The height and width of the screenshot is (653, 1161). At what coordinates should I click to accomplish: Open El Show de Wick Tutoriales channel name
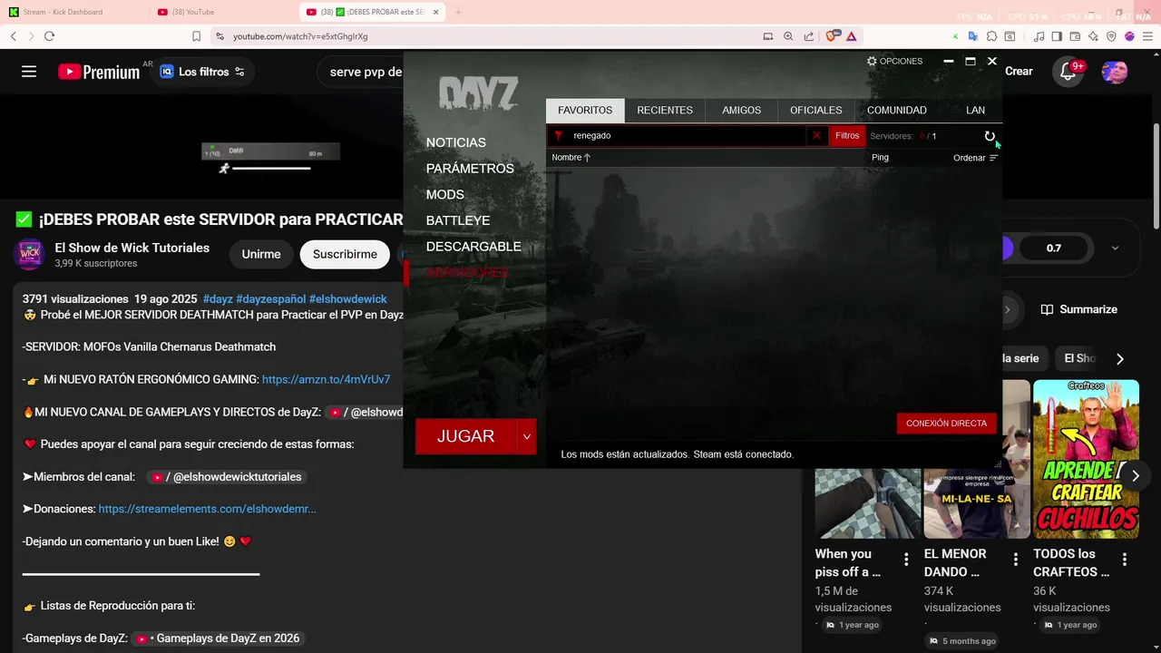tap(132, 248)
